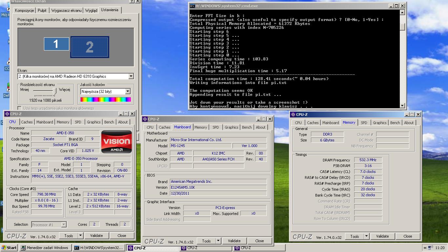Switch to Menedżer zadań Windows taskbar item
The image size is (448, 252).
(45, 248)
